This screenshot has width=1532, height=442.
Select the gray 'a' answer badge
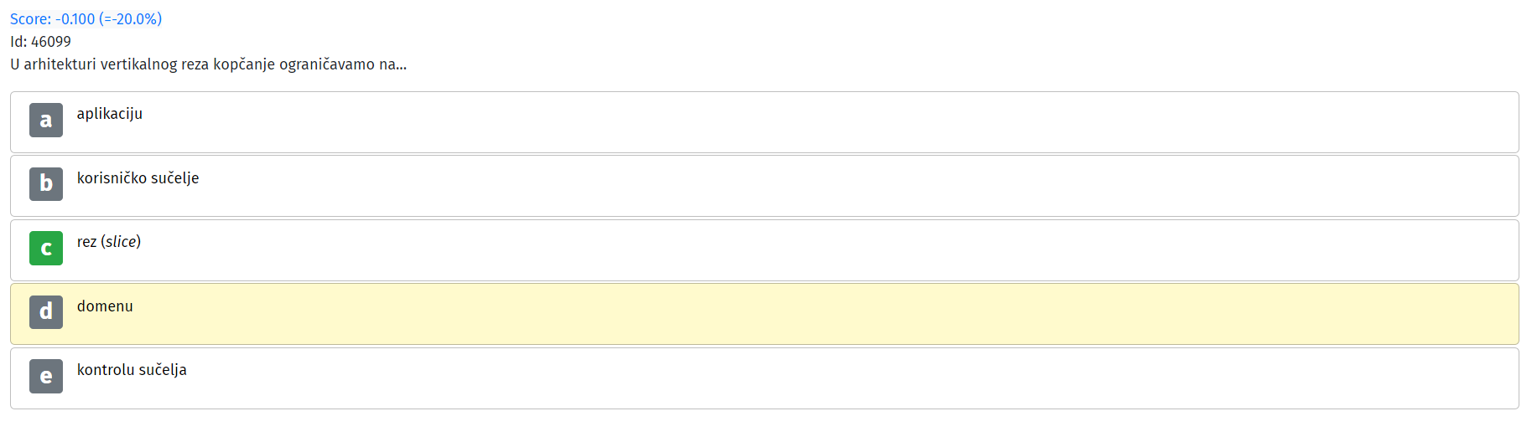coord(46,120)
